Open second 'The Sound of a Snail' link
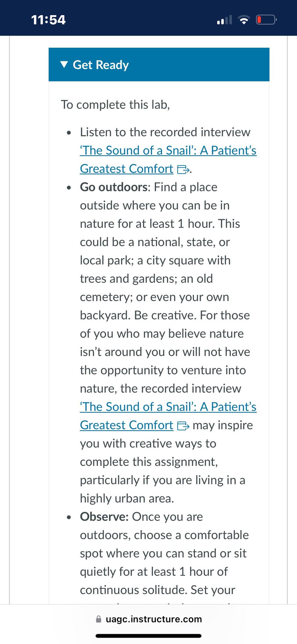Viewport: 297px width, 644px height. point(168,407)
